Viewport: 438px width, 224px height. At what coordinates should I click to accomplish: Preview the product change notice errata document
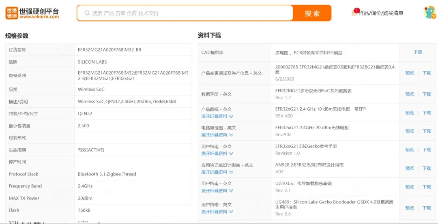tap(410, 73)
